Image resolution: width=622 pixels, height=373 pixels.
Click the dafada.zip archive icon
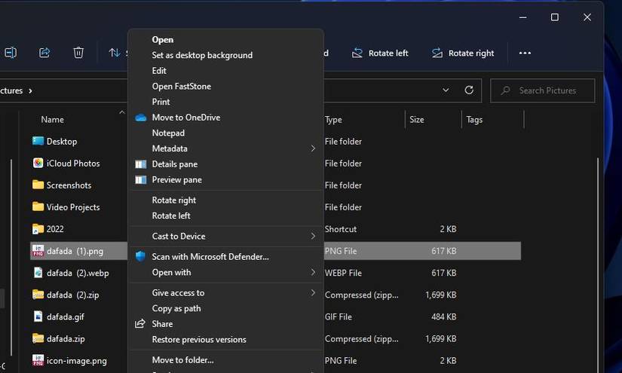[x=38, y=338]
